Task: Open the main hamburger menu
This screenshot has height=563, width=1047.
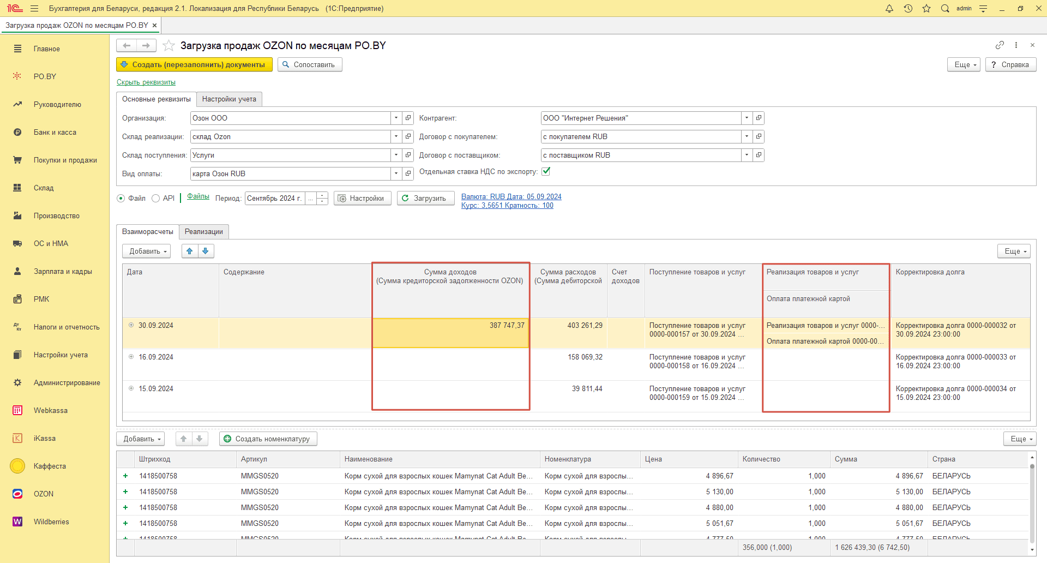Action: click(34, 8)
